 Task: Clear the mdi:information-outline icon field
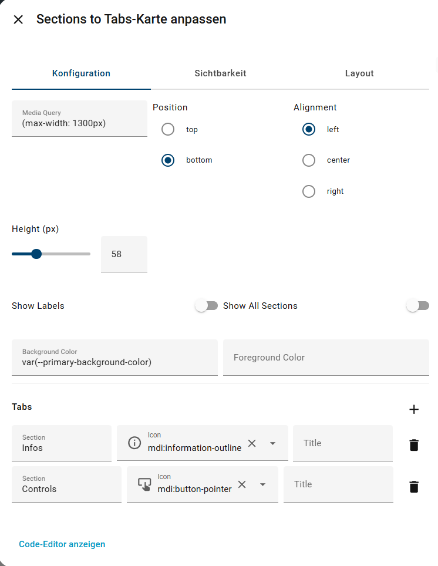point(252,443)
